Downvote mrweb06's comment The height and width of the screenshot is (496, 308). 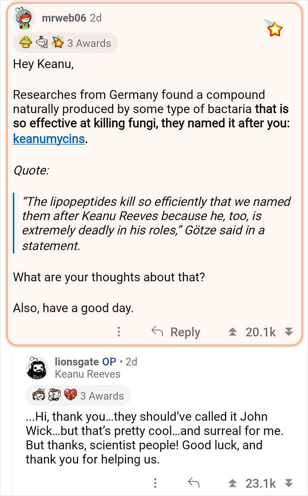288,332
